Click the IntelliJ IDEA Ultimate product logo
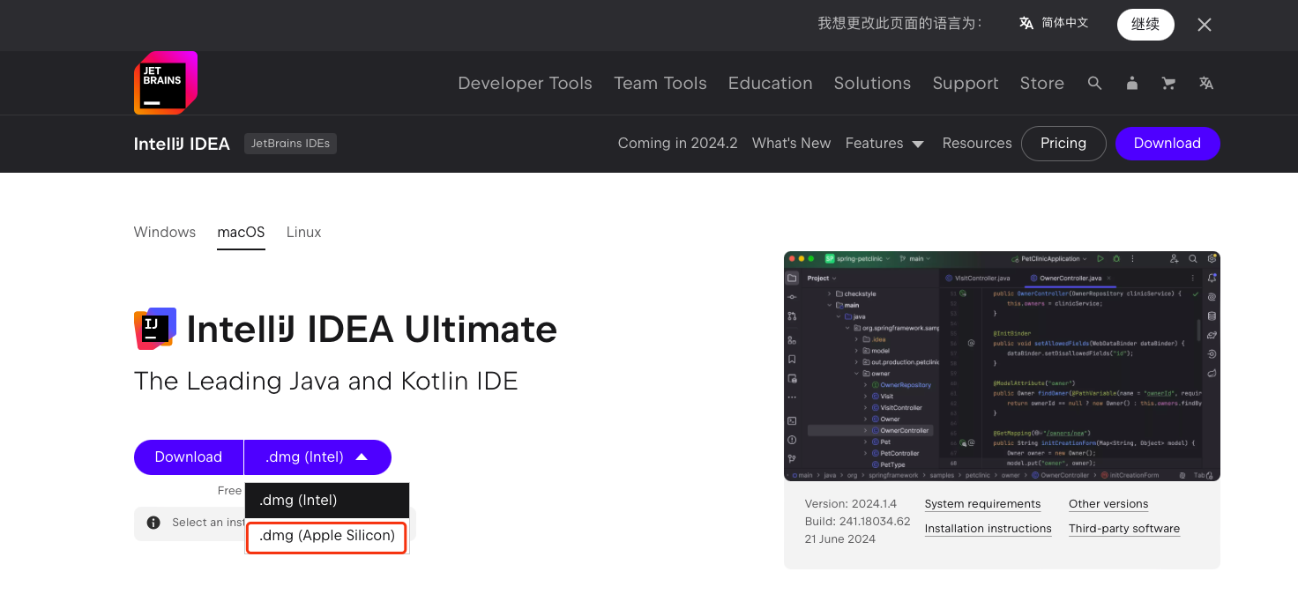The width and height of the screenshot is (1298, 594). 155,329
